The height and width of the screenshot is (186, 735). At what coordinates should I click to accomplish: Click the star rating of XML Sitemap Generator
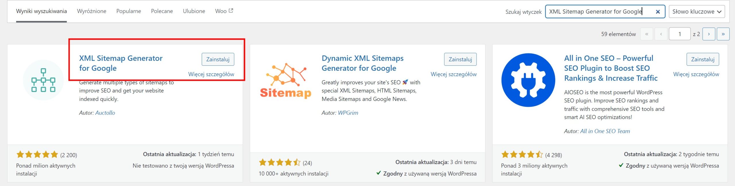click(37, 155)
